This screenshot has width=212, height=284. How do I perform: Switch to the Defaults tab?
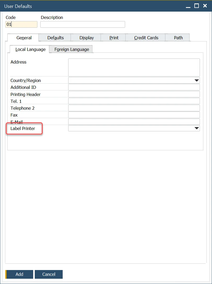pos(55,38)
